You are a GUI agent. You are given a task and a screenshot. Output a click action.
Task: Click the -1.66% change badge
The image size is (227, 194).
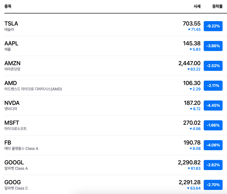click(x=213, y=125)
